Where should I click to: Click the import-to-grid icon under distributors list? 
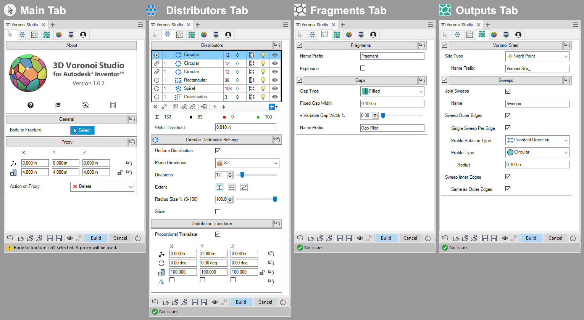click(x=204, y=107)
